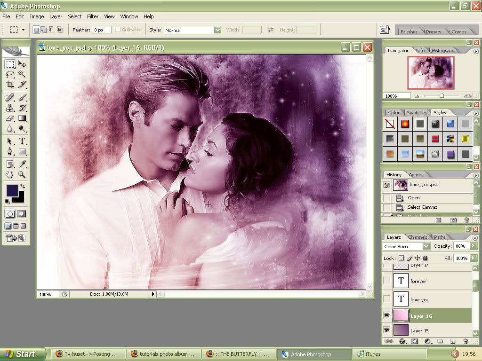
Task: Select the Brush tool
Action: [x=22, y=97]
